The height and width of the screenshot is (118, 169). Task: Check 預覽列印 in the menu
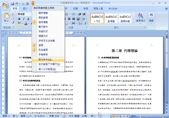tap(48, 36)
